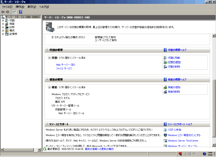
Task: Select the 診断 node icon in tree
Action: [x=7, y=27]
